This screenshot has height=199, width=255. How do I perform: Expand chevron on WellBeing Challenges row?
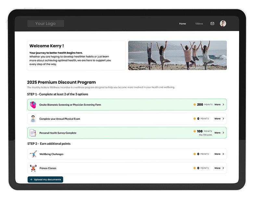223,154
